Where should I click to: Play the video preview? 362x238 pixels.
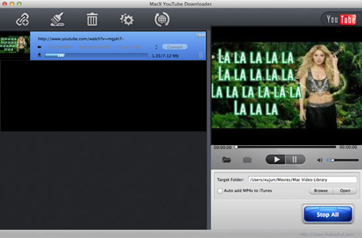(x=276, y=160)
